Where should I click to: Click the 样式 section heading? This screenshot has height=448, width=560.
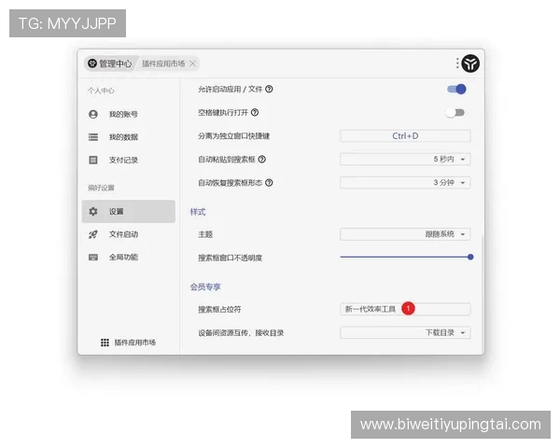pos(198,212)
